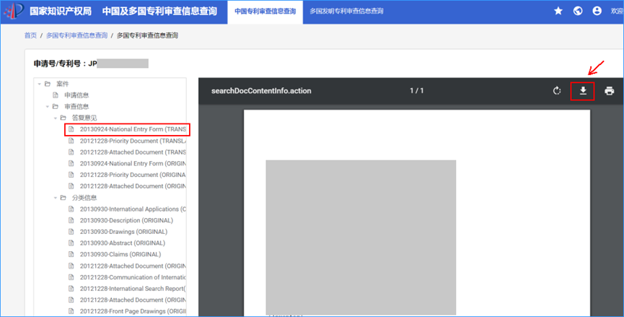Collapse the 分类信息 folder arrow
The height and width of the screenshot is (317, 624).
point(56,198)
